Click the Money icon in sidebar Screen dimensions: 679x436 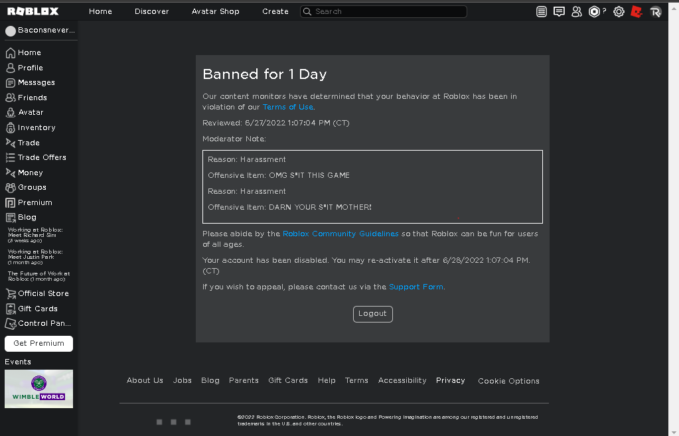pos(11,173)
